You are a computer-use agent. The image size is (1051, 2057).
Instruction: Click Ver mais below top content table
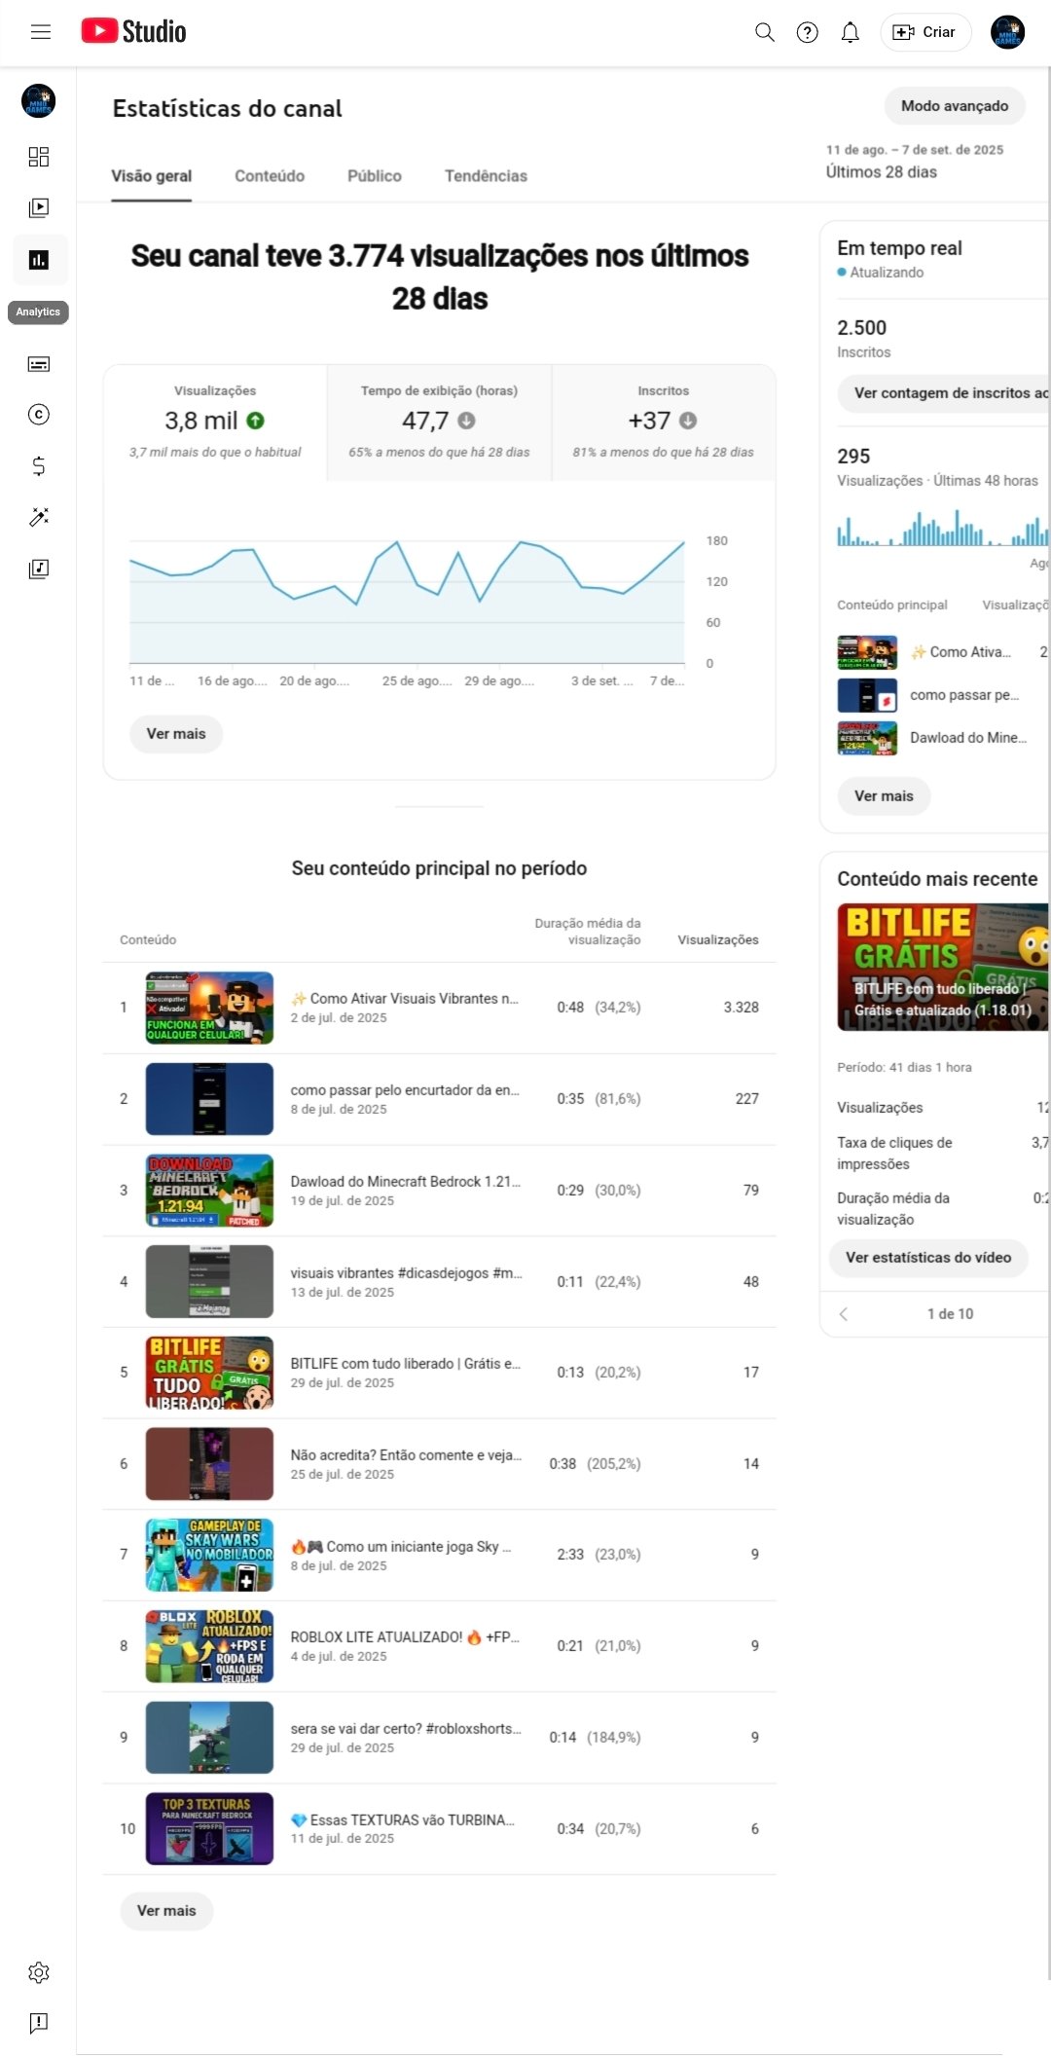[x=166, y=1911]
